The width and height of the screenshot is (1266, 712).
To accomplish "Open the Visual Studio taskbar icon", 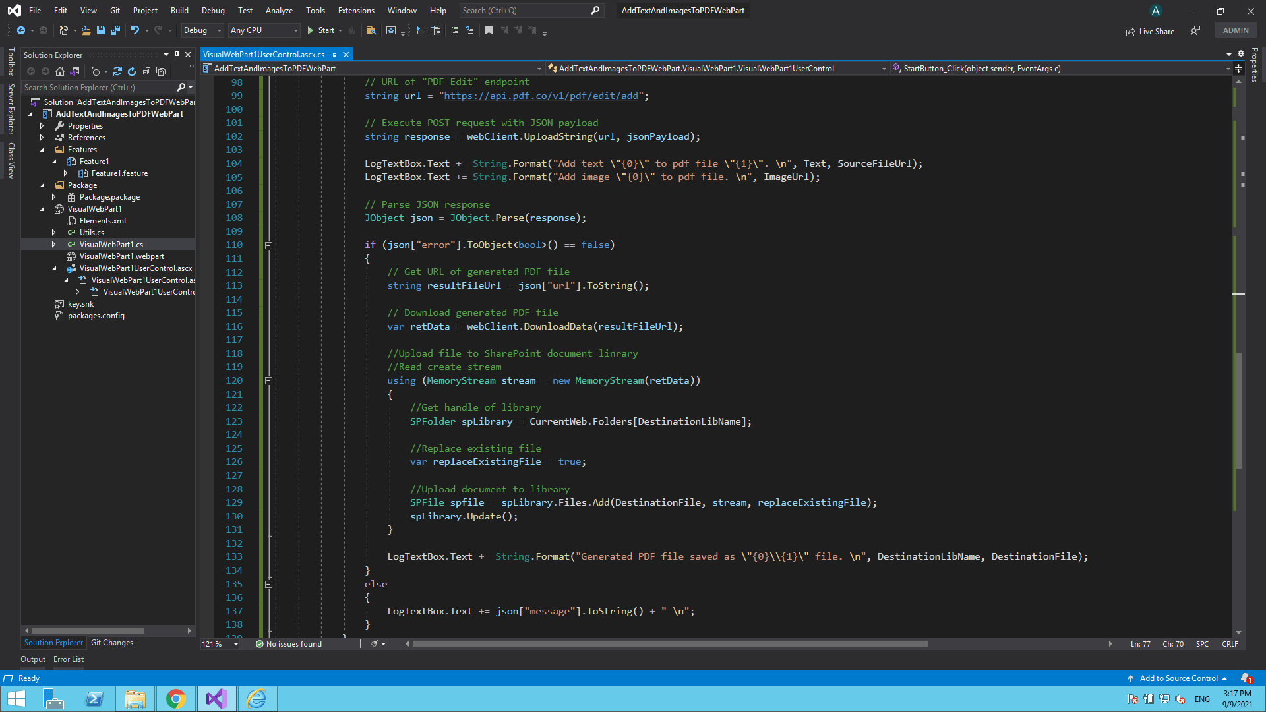I will click(216, 699).
